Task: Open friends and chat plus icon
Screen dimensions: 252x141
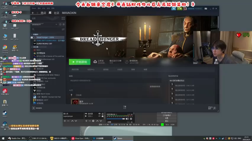Action: tap(215, 108)
